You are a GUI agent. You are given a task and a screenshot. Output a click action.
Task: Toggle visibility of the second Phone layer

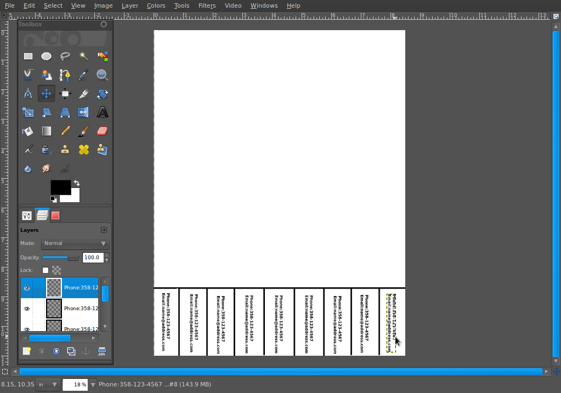pos(27,308)
